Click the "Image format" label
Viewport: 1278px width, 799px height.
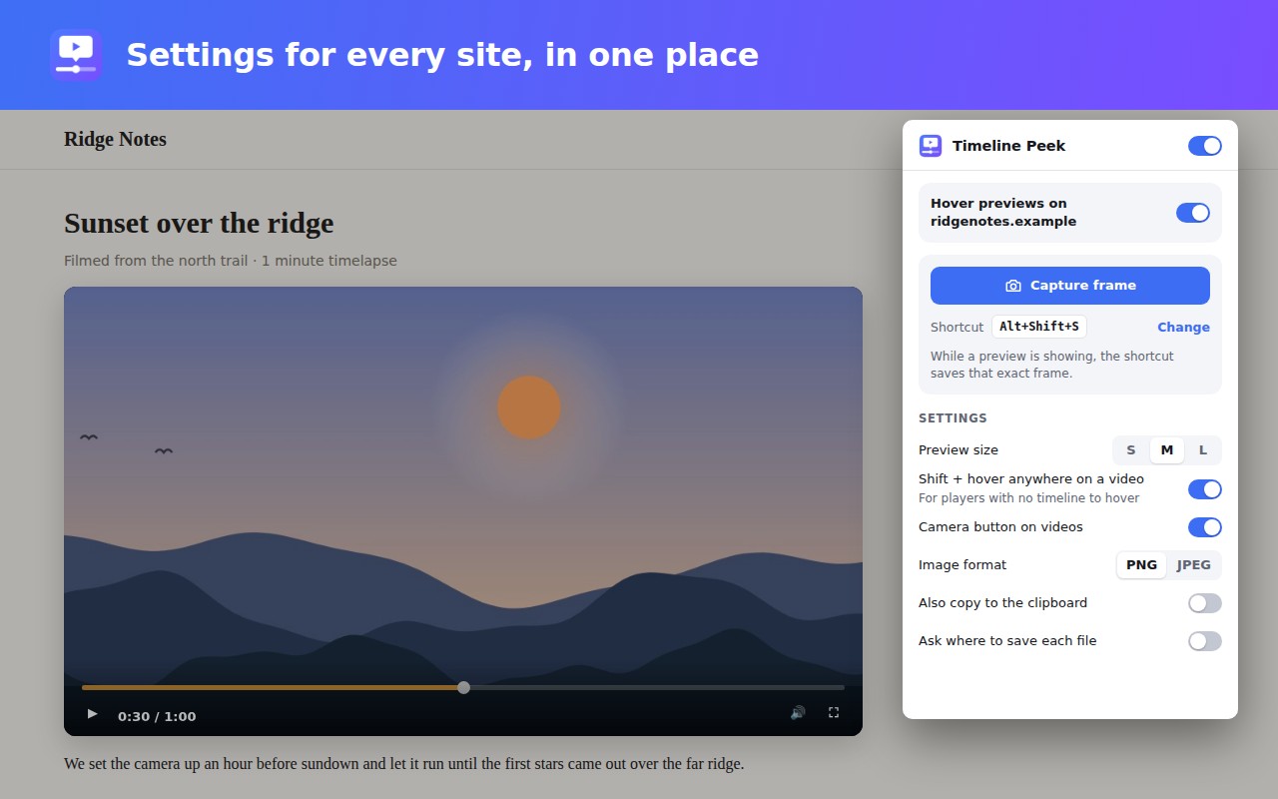962,565
